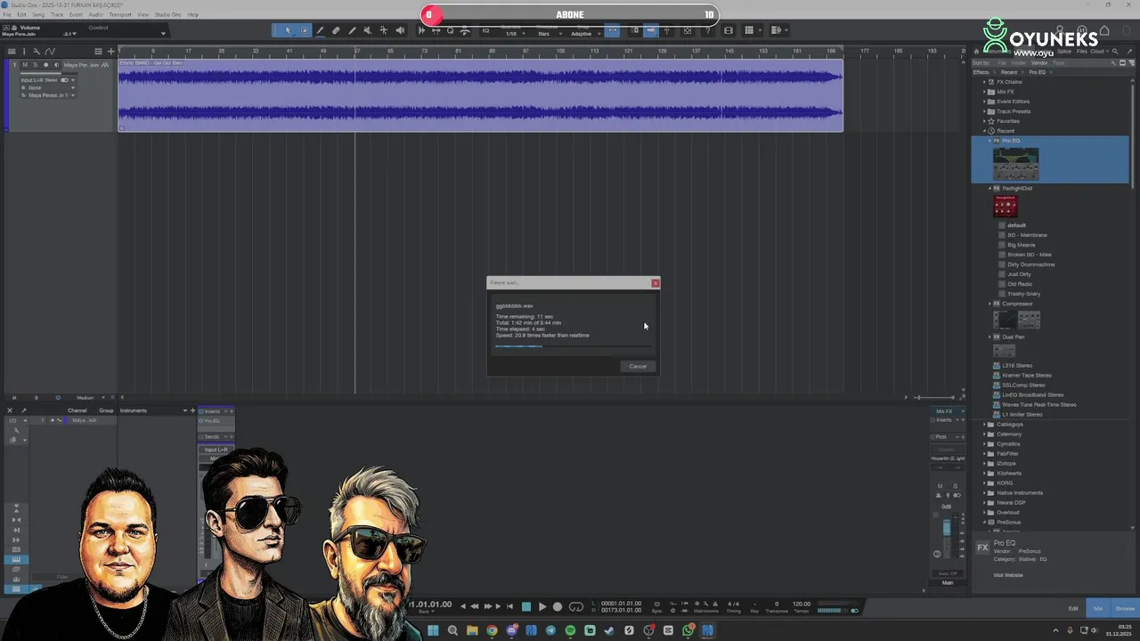This screenshot has width=1140, height=641.
Task: Solo the Maya Per track
Action: 35,65
